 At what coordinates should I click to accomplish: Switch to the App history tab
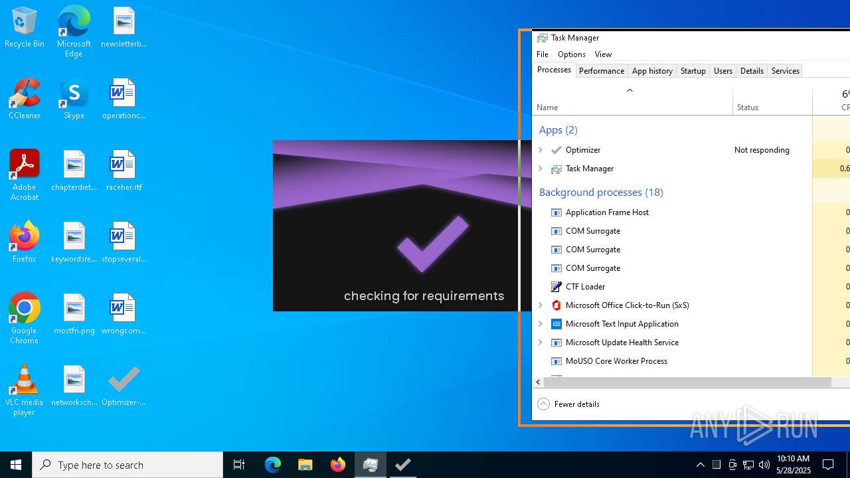(652, 71)
